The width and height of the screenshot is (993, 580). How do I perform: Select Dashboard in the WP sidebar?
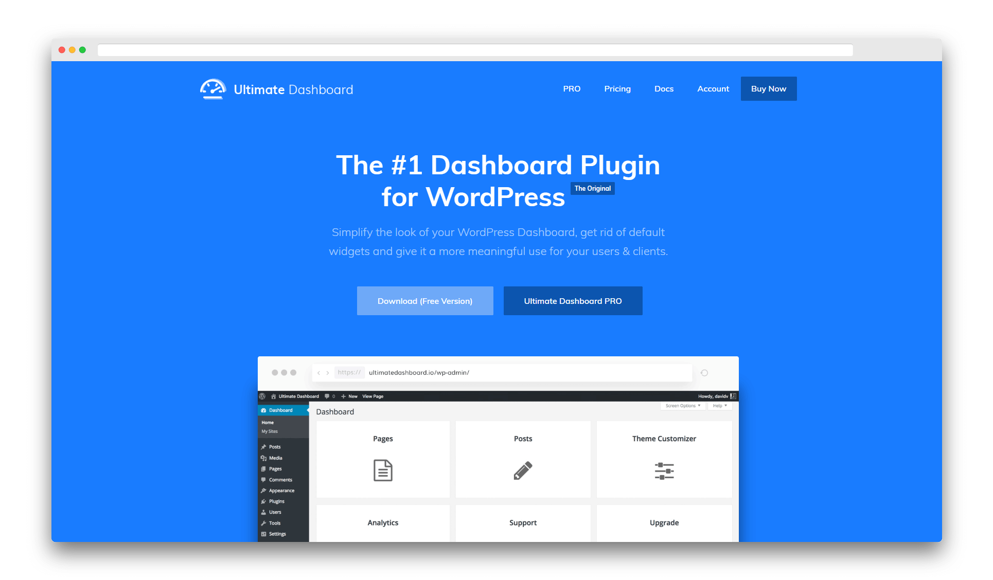(283, 410)
